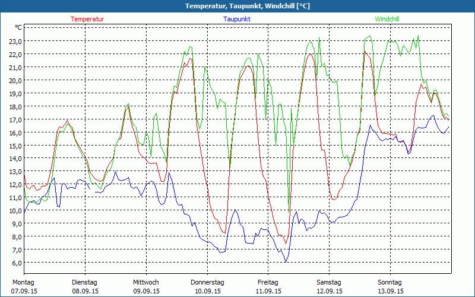This screenshot has height=297, width=475.
Task: Click the '07.09.15' date label
Action: [x=24, y=291]
